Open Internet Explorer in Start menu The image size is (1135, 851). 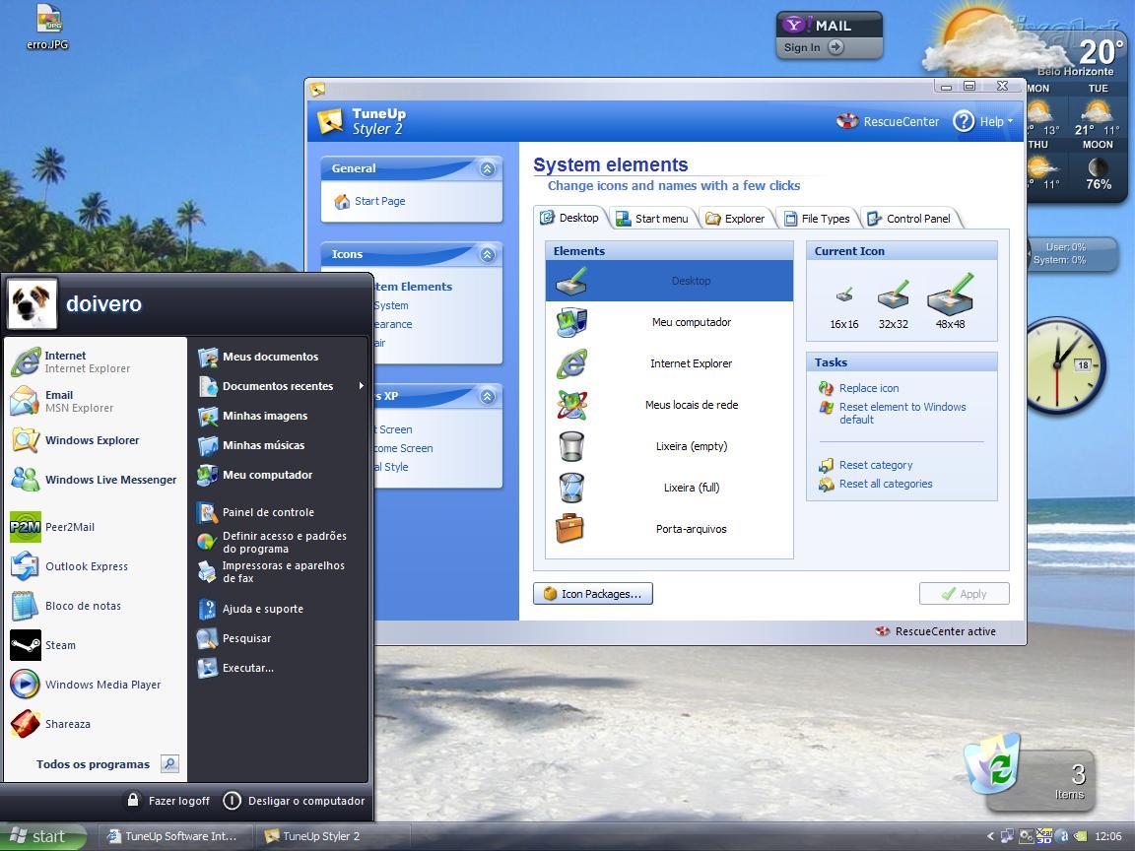(95, 361)
